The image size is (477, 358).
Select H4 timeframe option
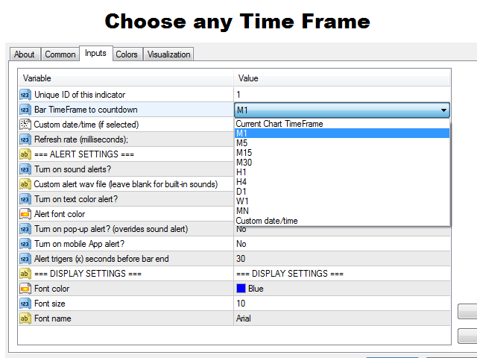click(x=342, y=182)
